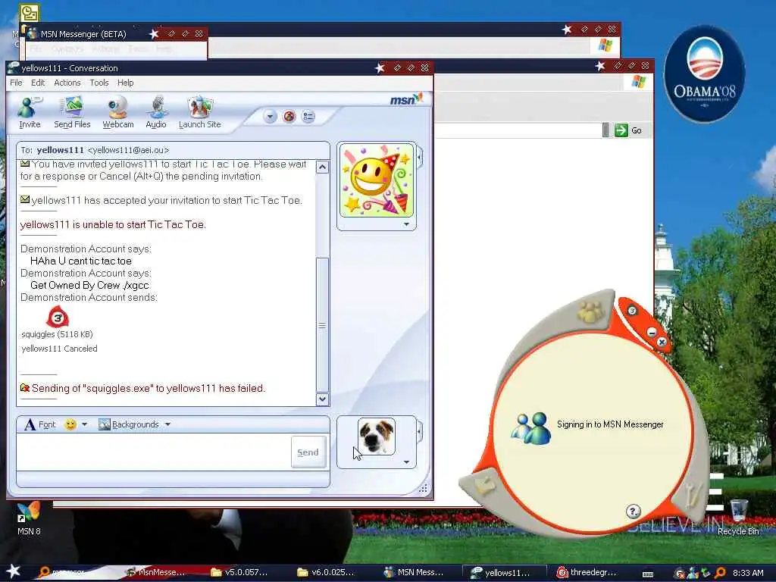This screenshot has height=582, width=776.
Task: Switch to v6.0.025... folder taskbar item
Action: [x=326, y=573]
